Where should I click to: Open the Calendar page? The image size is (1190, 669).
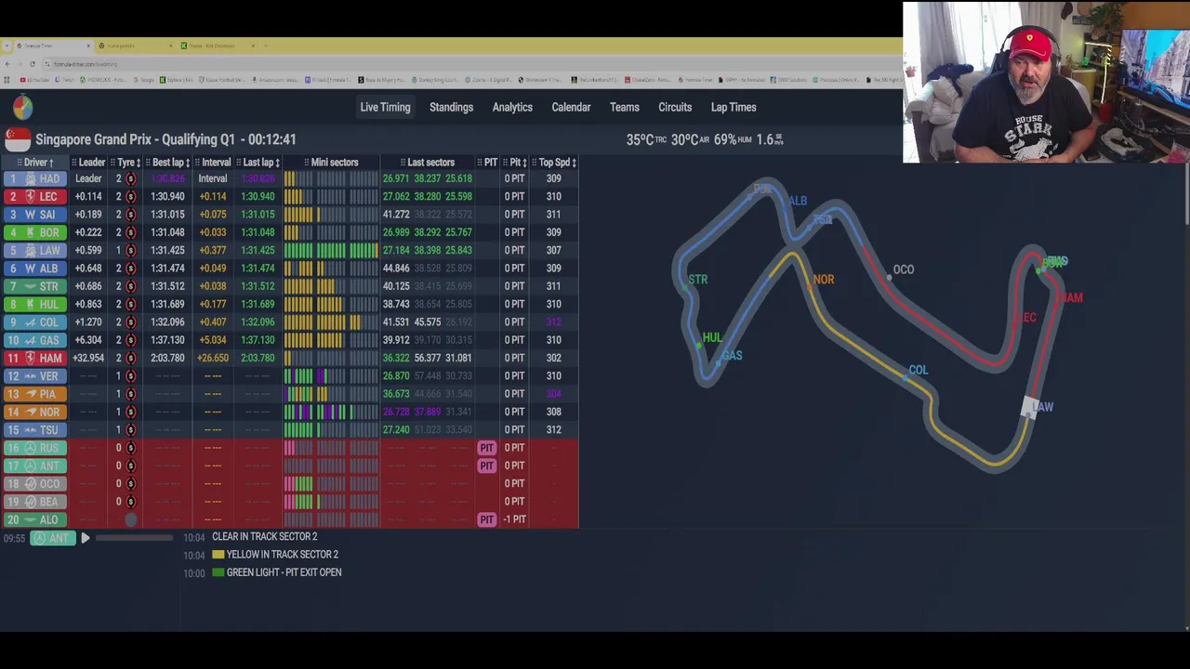pos(571,107)
